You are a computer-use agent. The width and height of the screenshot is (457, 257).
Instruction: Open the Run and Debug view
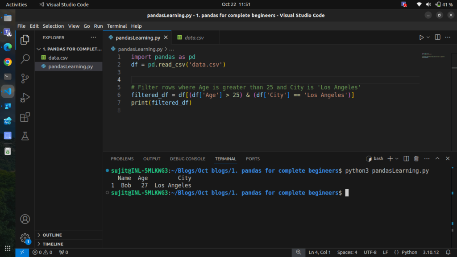pyautogui.click(x=25, y=98)
